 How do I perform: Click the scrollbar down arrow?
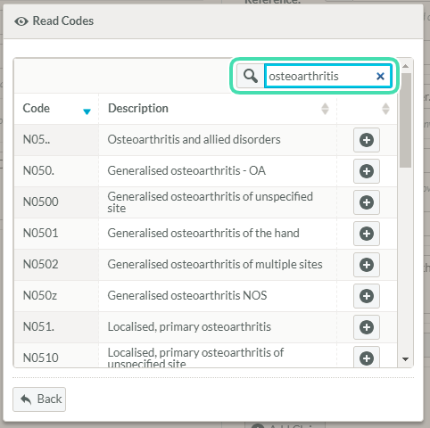click(x=405, y=359)
